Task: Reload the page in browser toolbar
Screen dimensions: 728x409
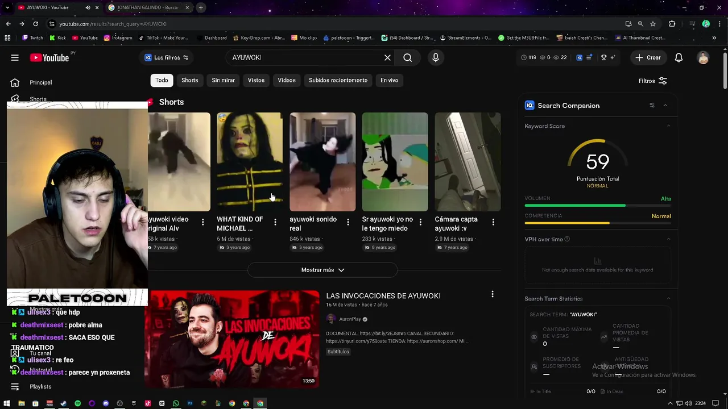Action: point(35,24)
